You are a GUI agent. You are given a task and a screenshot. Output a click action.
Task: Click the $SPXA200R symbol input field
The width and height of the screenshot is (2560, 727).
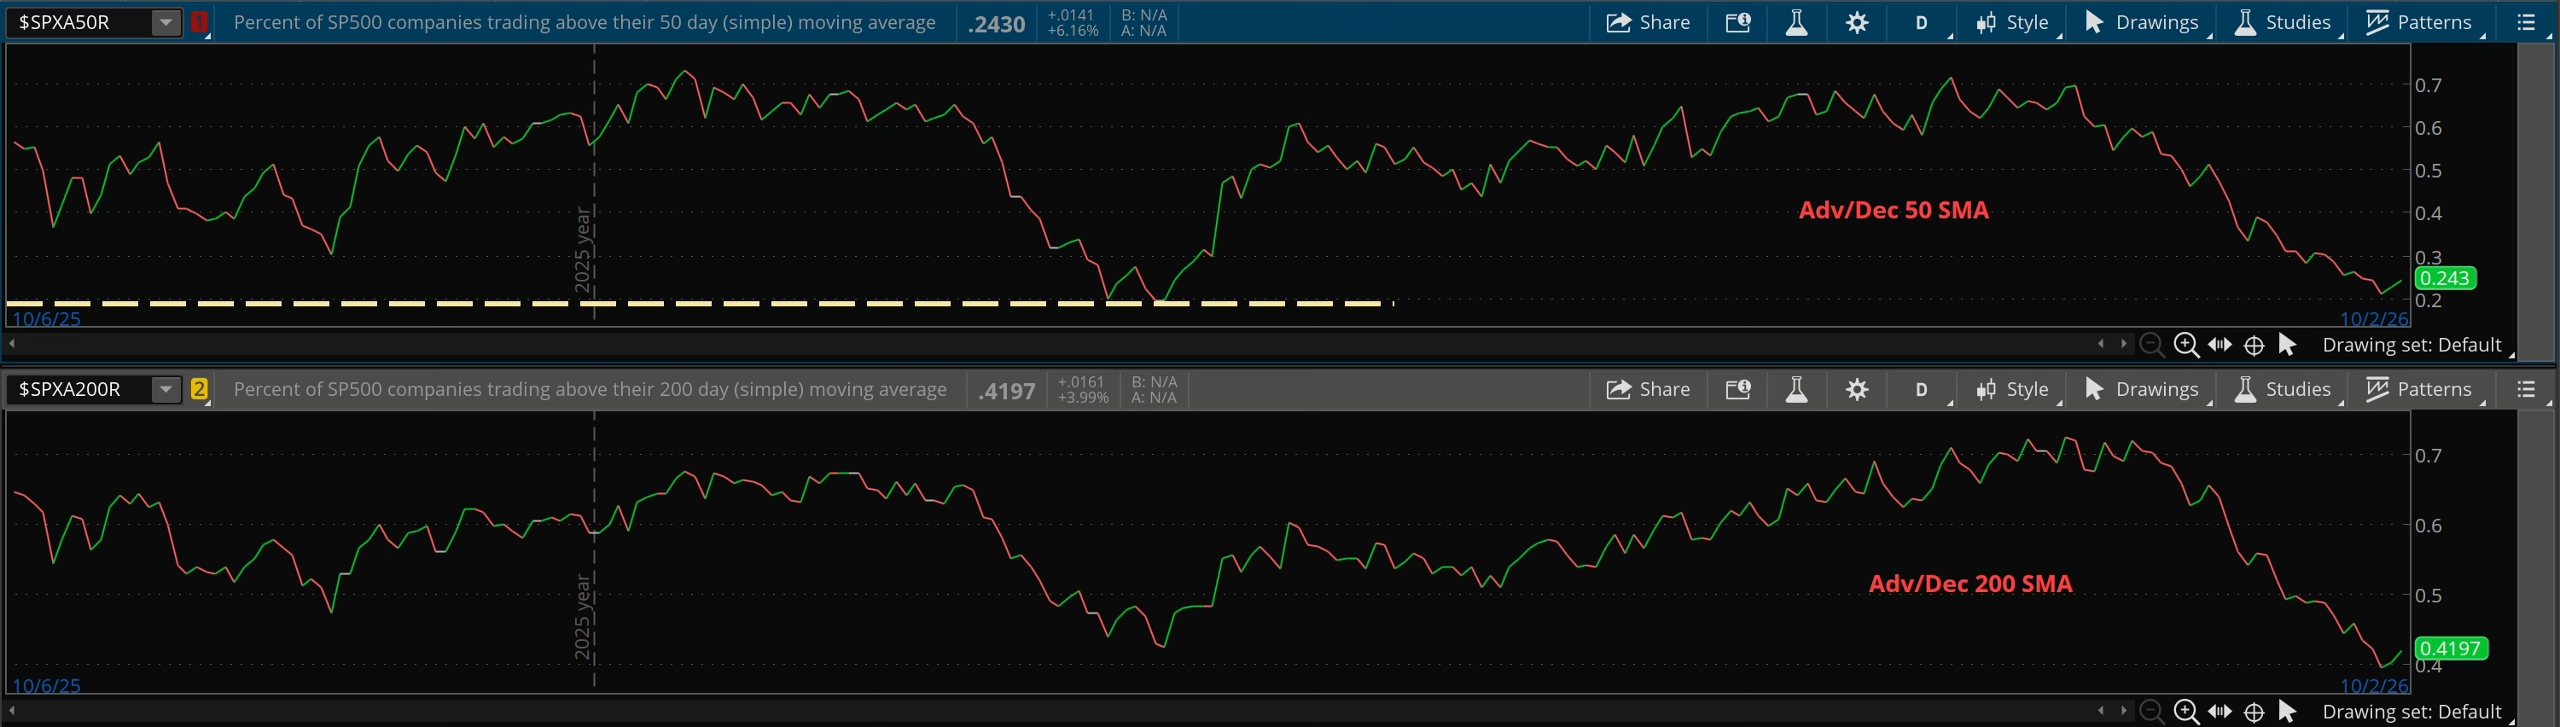[x=79, y=389]
